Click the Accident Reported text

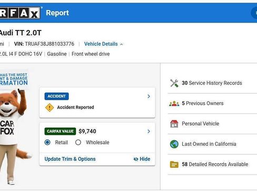click(75, 108)
